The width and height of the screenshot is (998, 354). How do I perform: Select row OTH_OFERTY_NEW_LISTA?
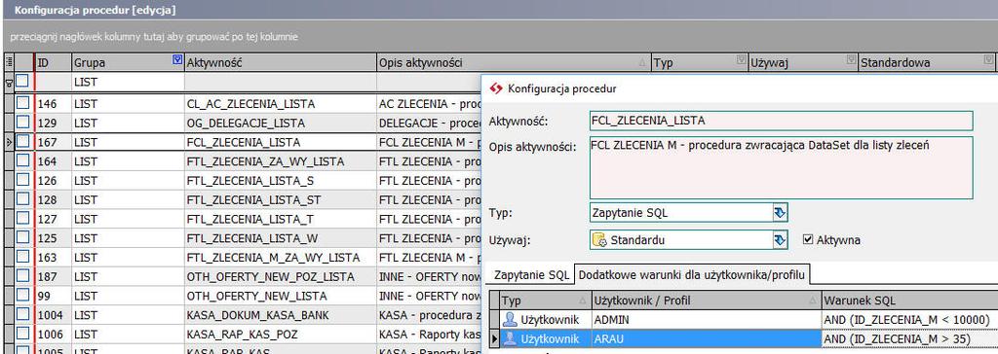click(256, 297)
